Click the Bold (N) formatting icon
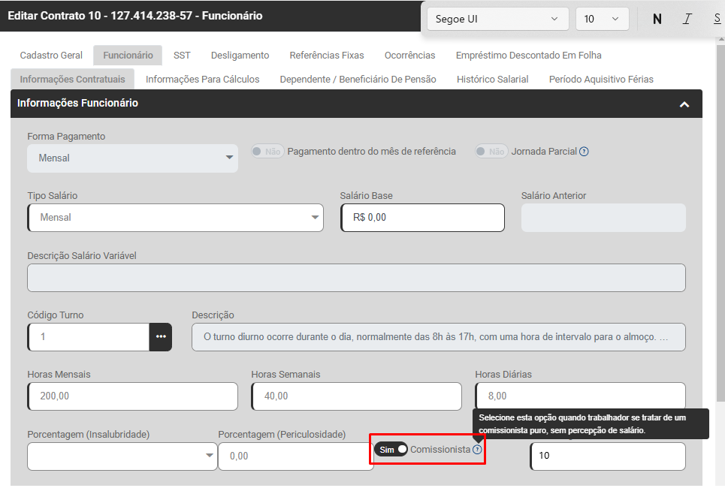 pos(657,20)
